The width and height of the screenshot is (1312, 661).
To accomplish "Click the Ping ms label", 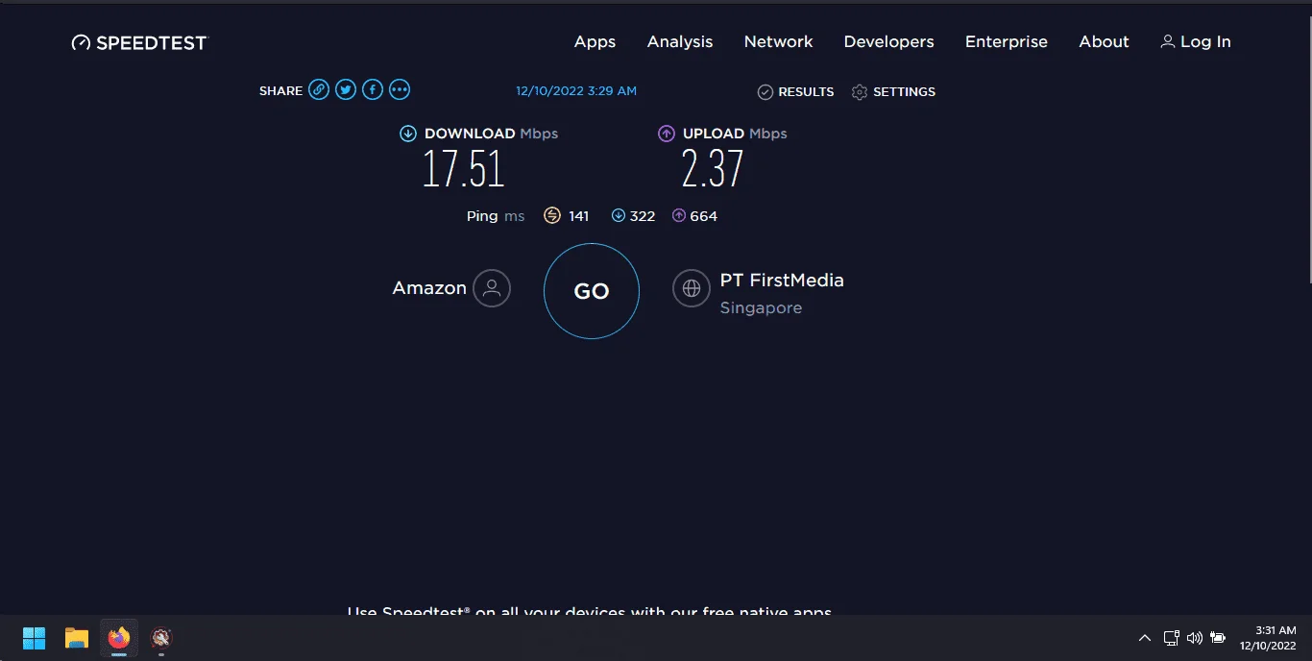I will (496, 216).
